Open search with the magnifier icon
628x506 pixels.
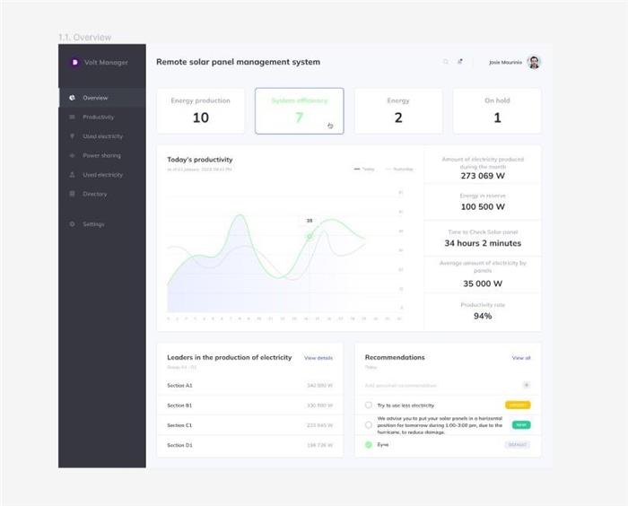click(x=446, y=62)
